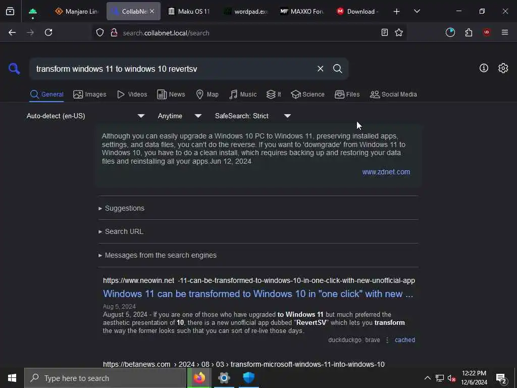Click the taskbar search box
This screenshot has height=388, width=517.
click(x=105, y=378)
